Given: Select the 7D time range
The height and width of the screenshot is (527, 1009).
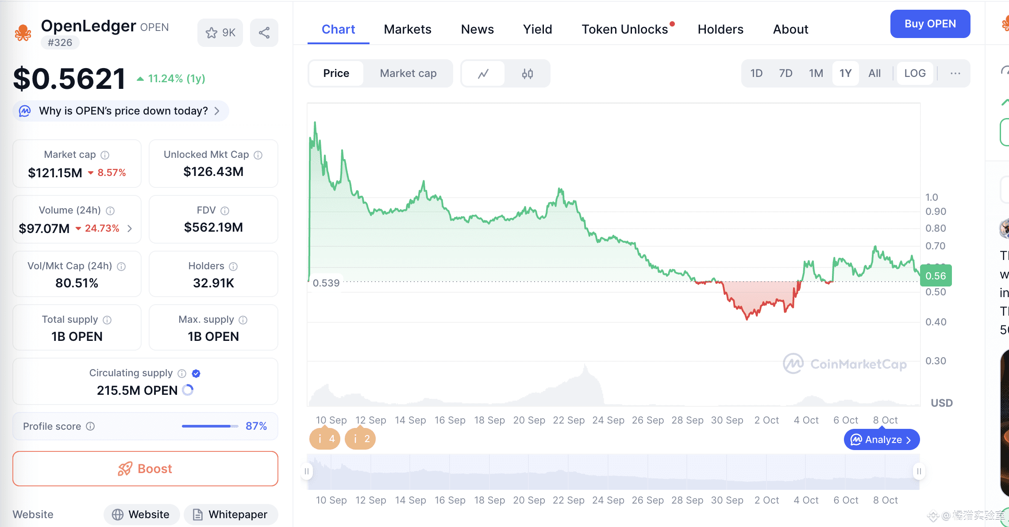Looking at the screenshot, I should pyautogui.click(x=786, y=73).
